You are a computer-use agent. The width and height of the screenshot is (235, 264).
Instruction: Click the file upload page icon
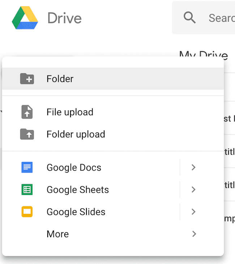click(x=27, y=112)
